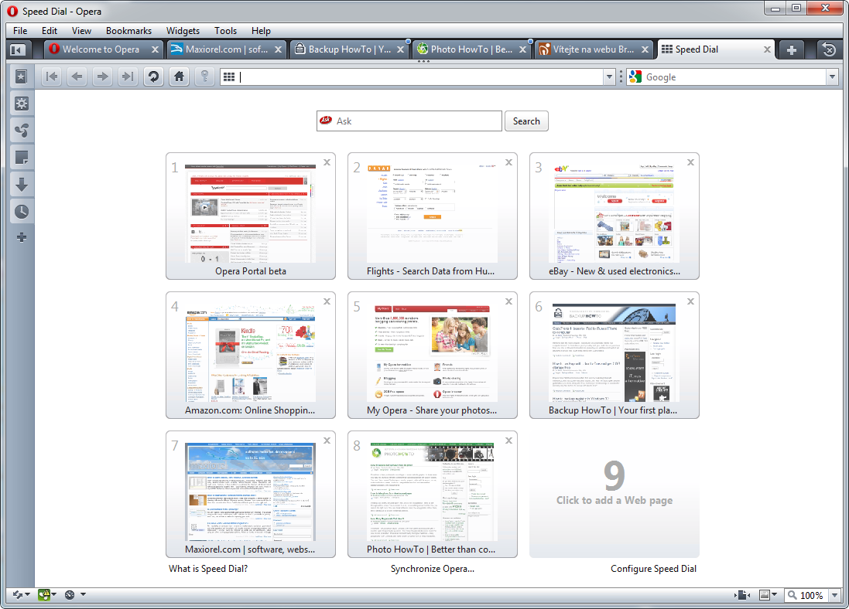Open the closed tabs trash icon
849x609 pixels.
(x=828, y=49)
